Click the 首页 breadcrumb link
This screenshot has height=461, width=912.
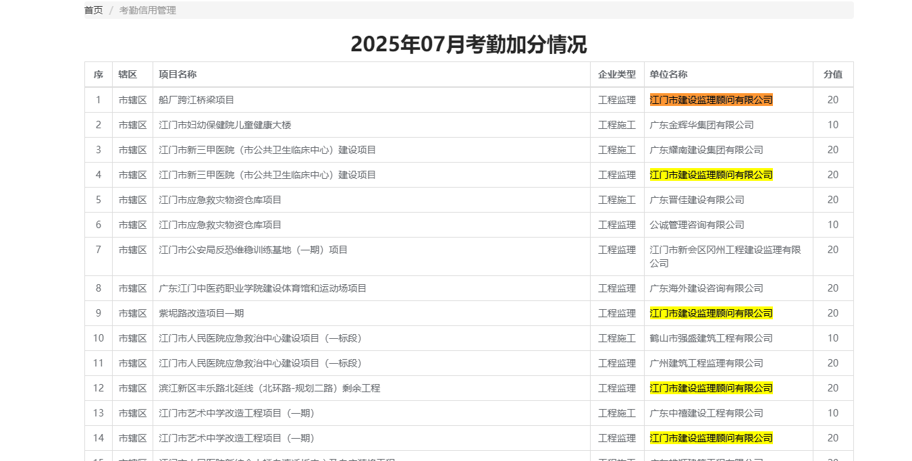[x=93, y=10]
